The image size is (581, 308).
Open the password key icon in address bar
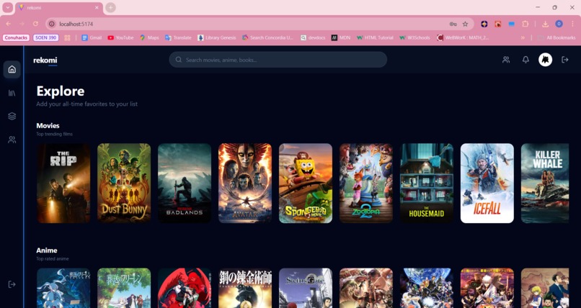pos(453,24)
